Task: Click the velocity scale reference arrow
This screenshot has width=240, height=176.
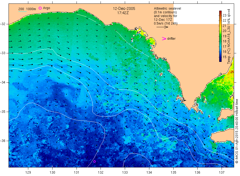Action: click(162, 27)
